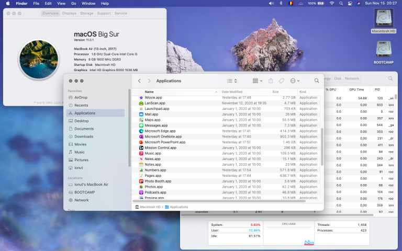Click the Finder search magnifier

coord(317,81)
